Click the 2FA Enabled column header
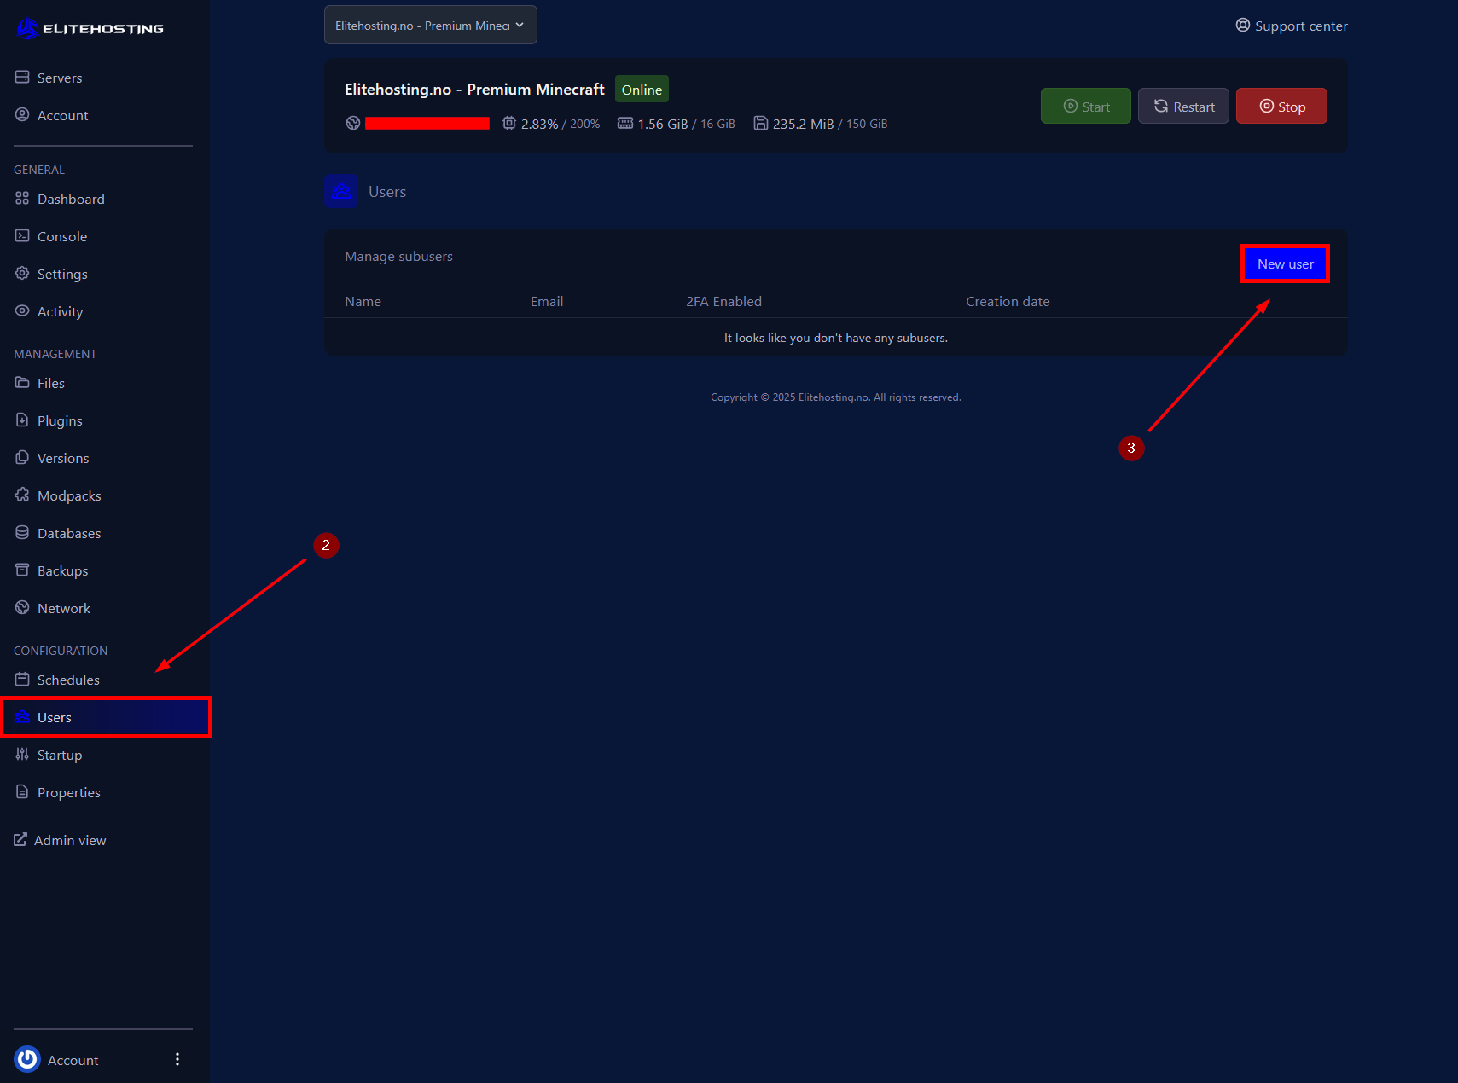The width and height of the screenshot is (1458, 1083). point(723,301)
